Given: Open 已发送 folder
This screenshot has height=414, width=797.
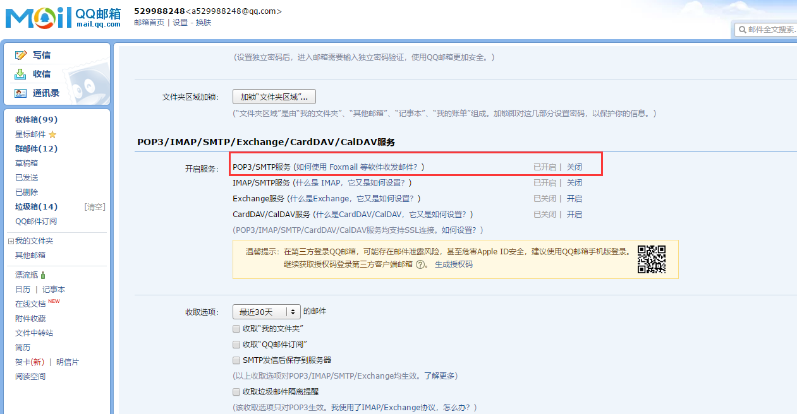Looking at the screenshot, I should tap(27, 177).
